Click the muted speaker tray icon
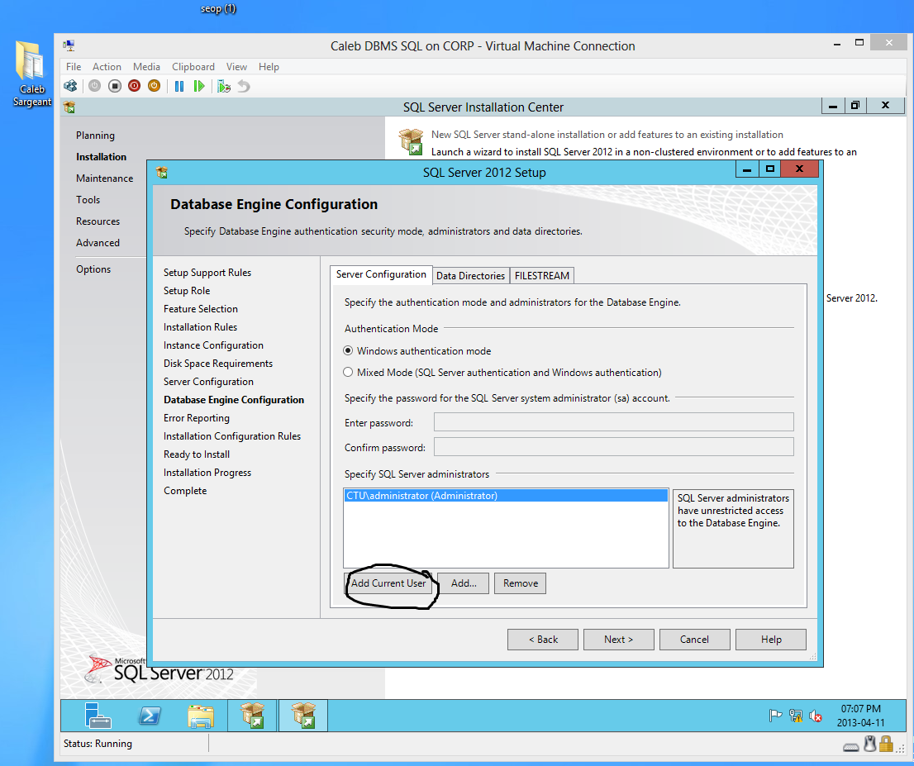Viewport: 914px width, 766px height. tap(816, 716)
